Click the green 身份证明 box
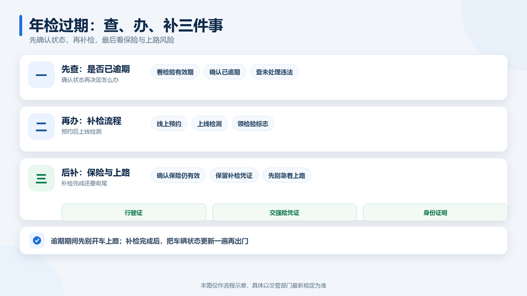 (x=435, y=213)
